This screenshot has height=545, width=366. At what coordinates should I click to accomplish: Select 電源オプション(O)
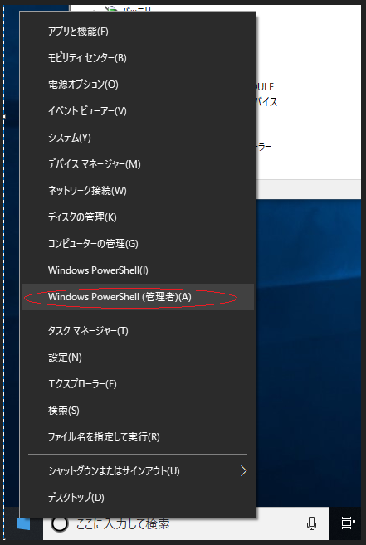[x=138, y=85]
